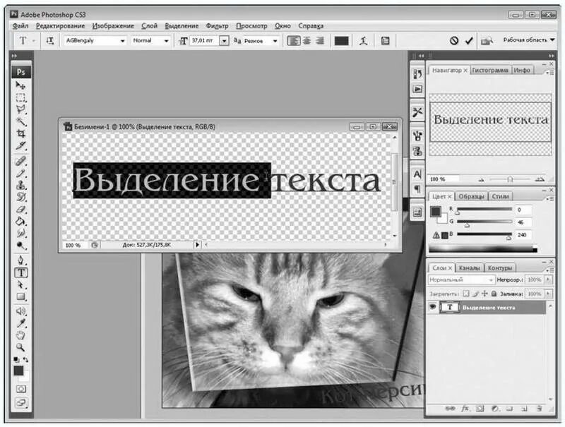The width and height of the screenshot is (565, 427).
Task: Select the Magic Wand tool
Action: pyautogui.click(x=20, y=121)
